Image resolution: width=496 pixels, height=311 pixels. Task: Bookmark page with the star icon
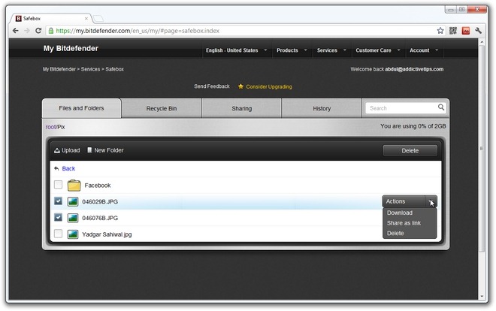[440, 31]
